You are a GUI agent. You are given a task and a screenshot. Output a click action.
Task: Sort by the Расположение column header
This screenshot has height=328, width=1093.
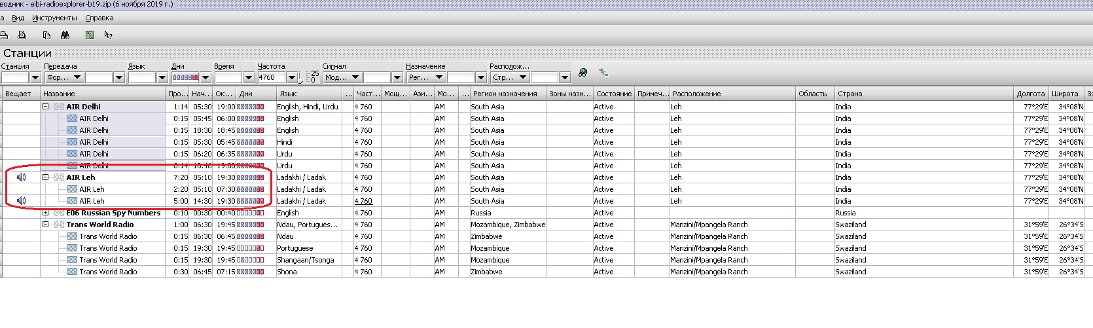[x=732, y=94]
